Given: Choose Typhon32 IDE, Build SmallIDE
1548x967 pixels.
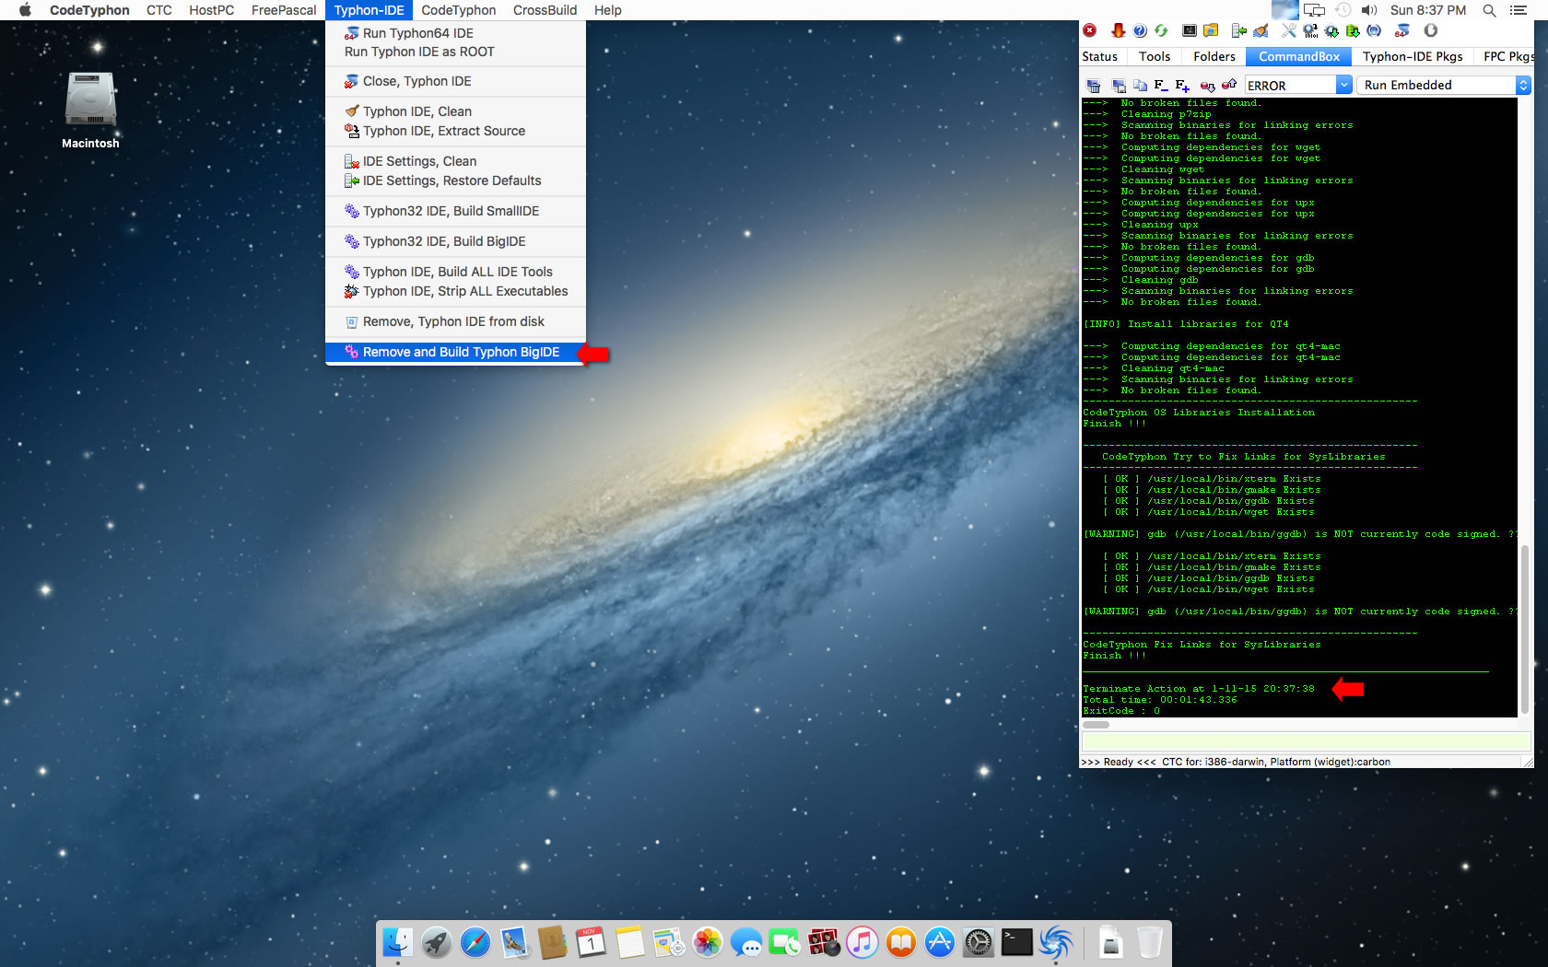Looking at the screenshot, I should pyautogui.click(x=455, y=211).
